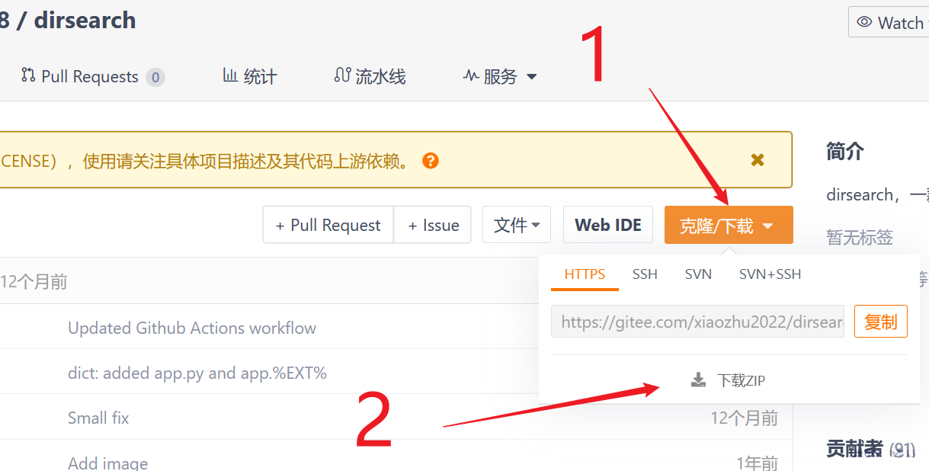Click the 贡献者 contributors heading

click(x=854, y=449)
